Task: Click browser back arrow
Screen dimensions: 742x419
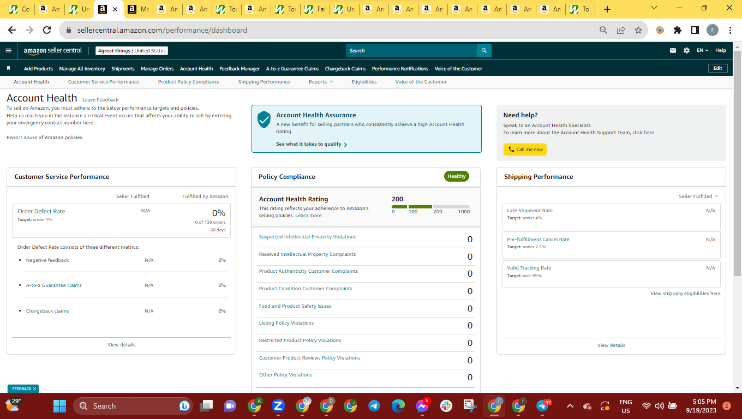Action: point(12,30)
